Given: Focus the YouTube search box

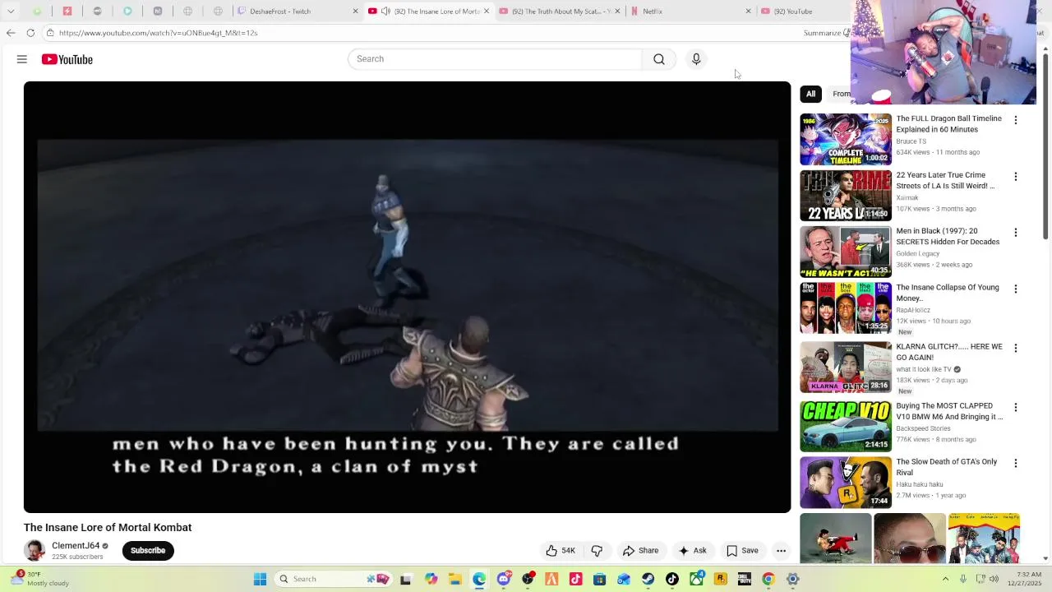Looking at the screenshot, I should coord(495,59).
